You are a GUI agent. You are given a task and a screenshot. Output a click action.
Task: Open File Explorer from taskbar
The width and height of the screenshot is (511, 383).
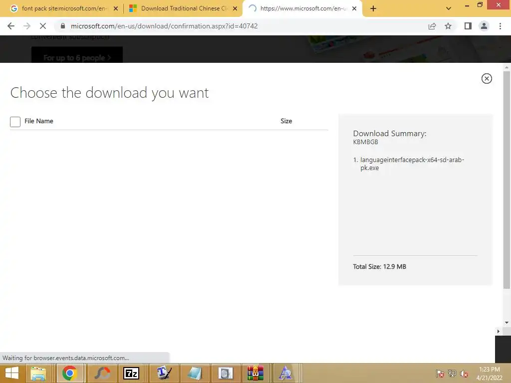(38, 373)
